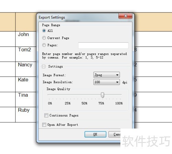This screenshot has height=154, width=172.
Task: Open the Image Resolution 100 dropdown
Action: click(x=107, y=82)
